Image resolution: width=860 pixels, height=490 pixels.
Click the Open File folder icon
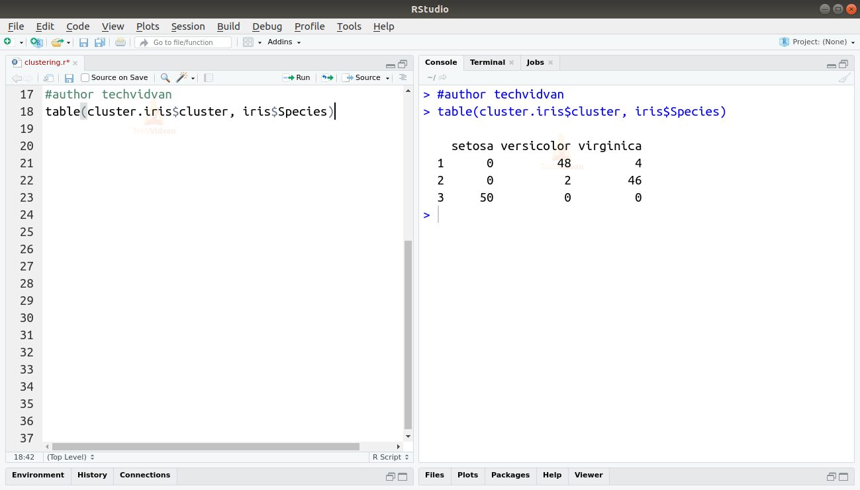[x=57, y=42]
